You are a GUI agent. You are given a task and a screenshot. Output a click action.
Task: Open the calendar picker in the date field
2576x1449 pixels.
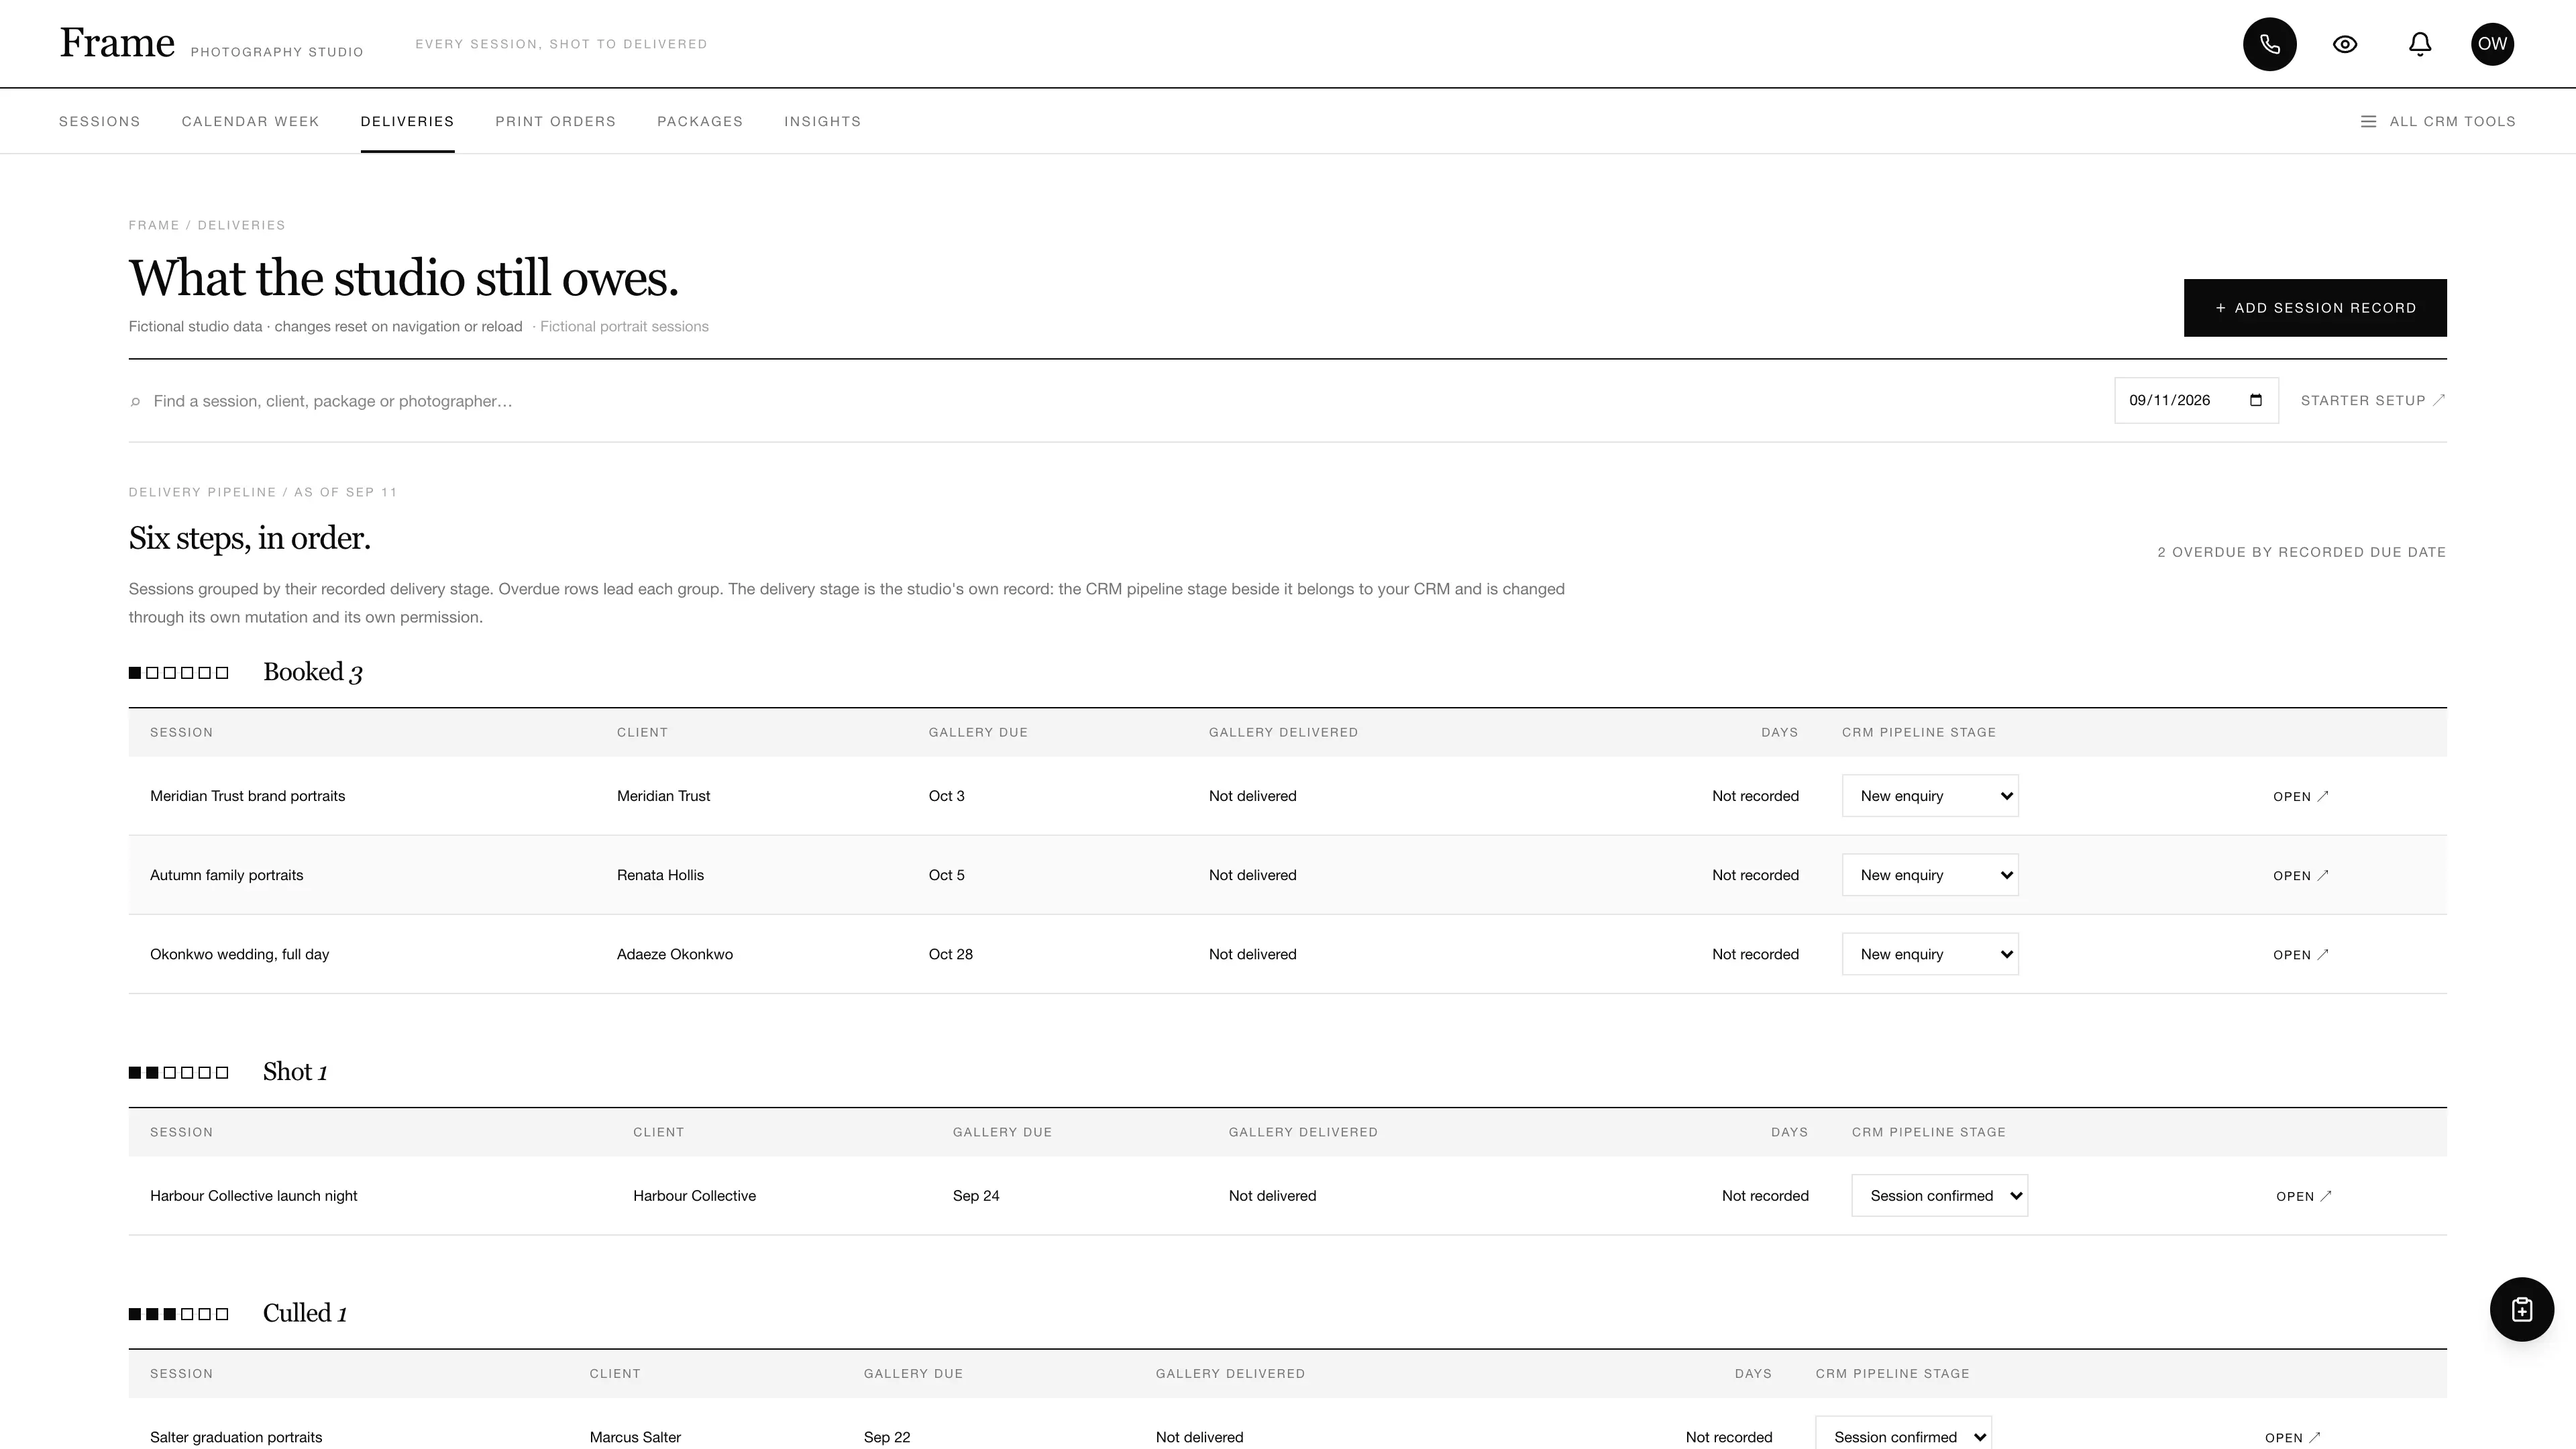(x=2255, y=401)
